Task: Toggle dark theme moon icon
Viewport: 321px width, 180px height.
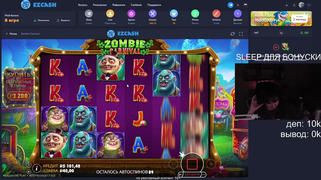Action: pos(238,5)
